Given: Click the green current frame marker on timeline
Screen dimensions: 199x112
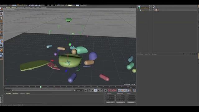Looking at the screenshot, I should coord(40,87).
